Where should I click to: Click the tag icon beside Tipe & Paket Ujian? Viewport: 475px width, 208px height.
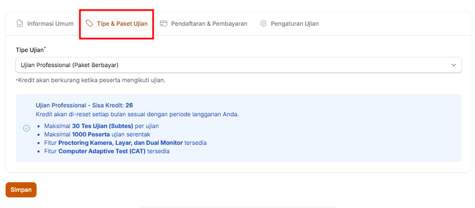[89, 23]
